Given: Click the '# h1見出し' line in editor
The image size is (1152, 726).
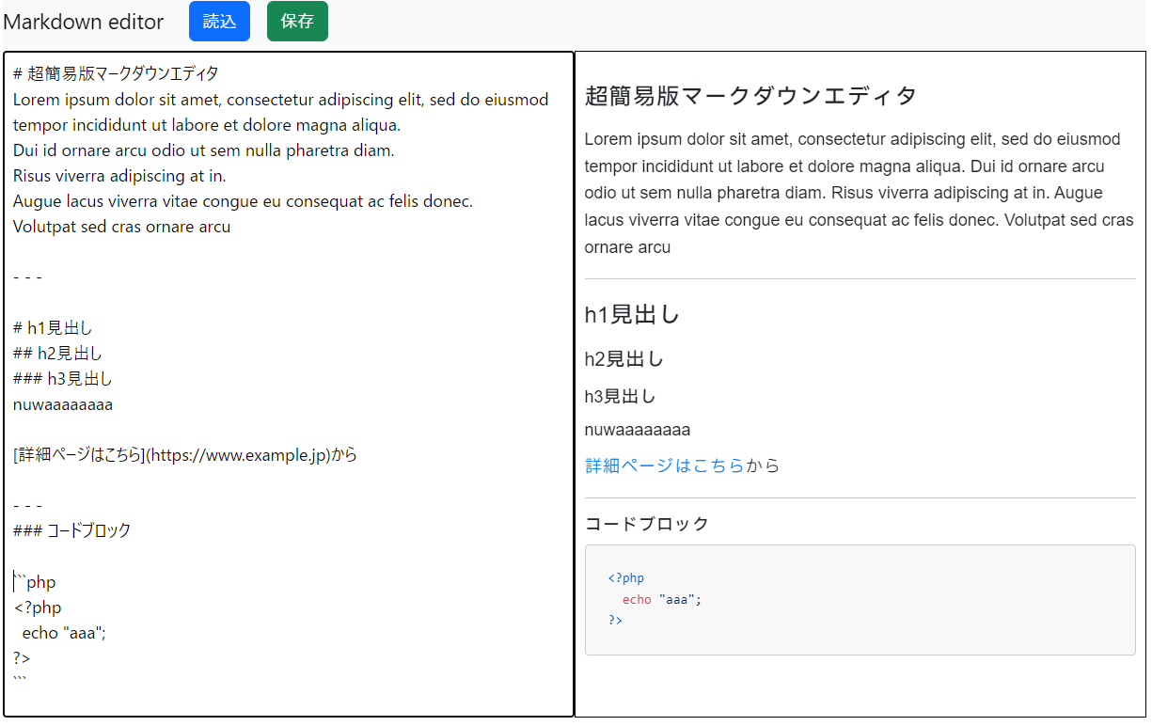Looking at the screenshot, I should tap(53, 328).
